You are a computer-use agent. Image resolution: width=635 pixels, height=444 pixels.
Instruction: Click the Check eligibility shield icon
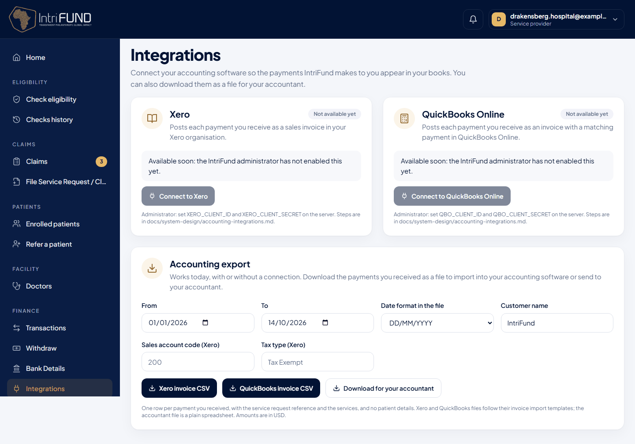(x=17, y=100)
